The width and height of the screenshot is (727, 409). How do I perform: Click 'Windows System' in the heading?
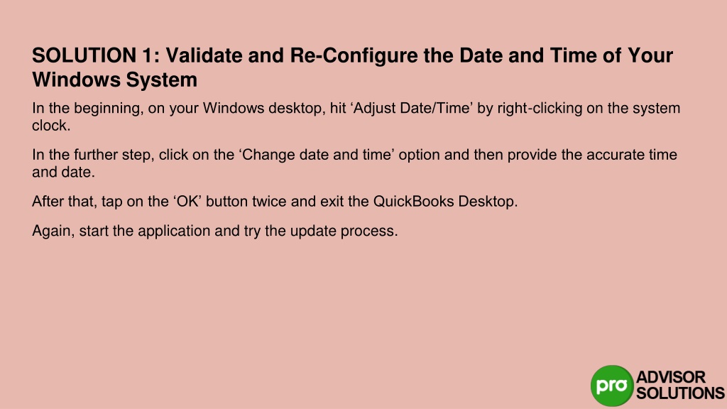pyautogui.click(x=114, y=80)
